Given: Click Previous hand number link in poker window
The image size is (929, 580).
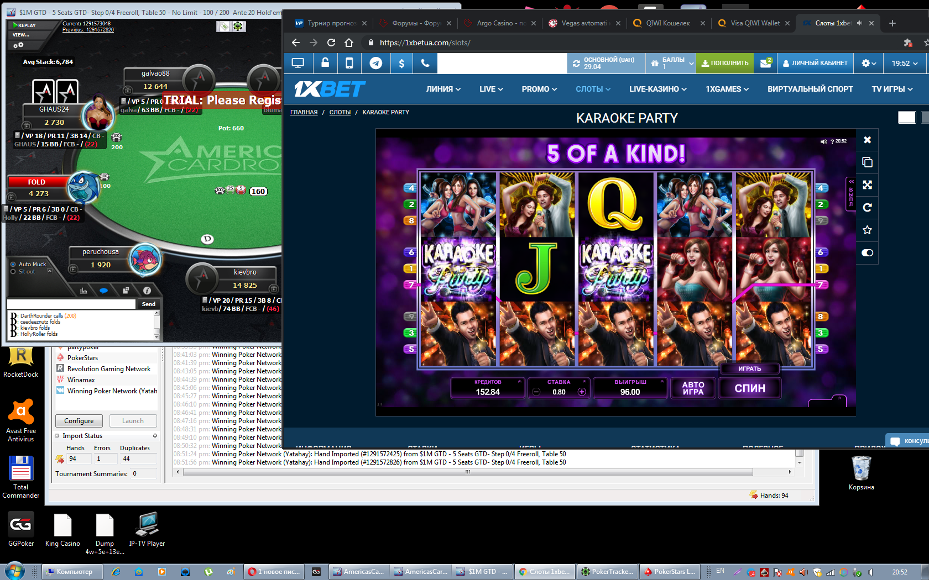Looking at the screenshot, I should [88, 30].
